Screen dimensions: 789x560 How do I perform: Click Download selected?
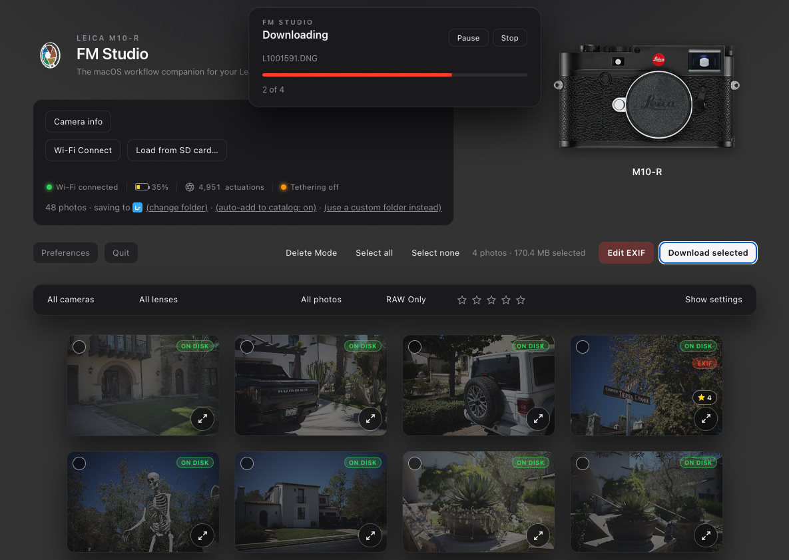point(708,252)
